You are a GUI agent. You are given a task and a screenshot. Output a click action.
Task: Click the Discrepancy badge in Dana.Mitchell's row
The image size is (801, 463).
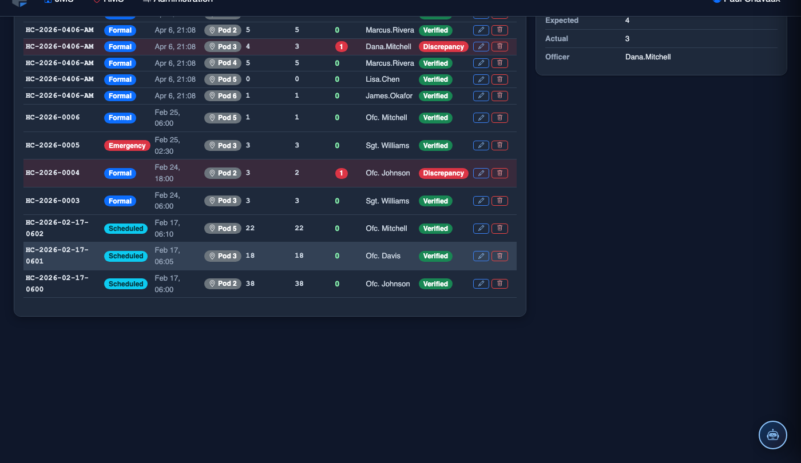click(443, 47)
